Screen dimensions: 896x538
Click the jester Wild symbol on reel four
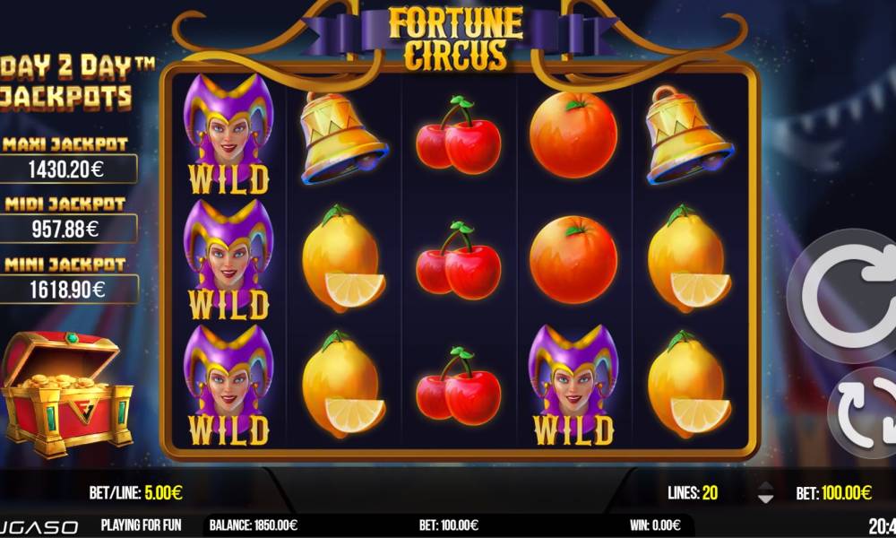pos(573,386)
